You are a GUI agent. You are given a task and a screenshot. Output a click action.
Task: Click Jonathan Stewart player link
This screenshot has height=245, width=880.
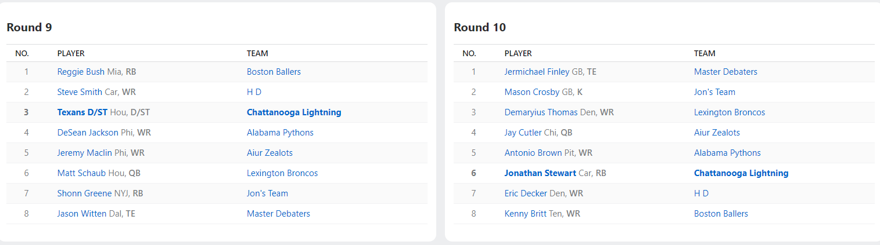[x=540, y=173]
